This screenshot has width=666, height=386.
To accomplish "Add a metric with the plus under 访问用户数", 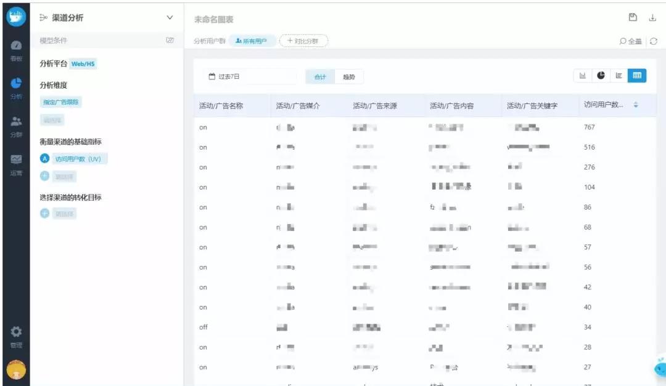I will coord(44,176).
